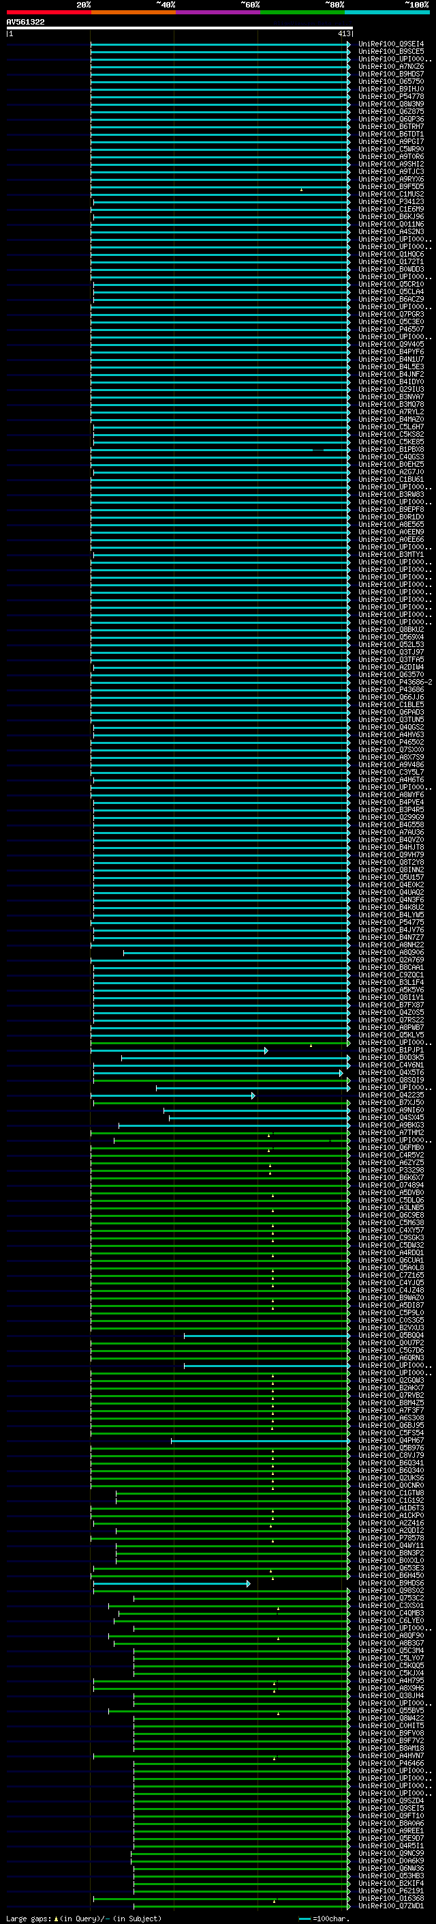Select hit label UniRef100_B6KJ96
Screen dimensions: 436x1924
(x=391, y=216)
